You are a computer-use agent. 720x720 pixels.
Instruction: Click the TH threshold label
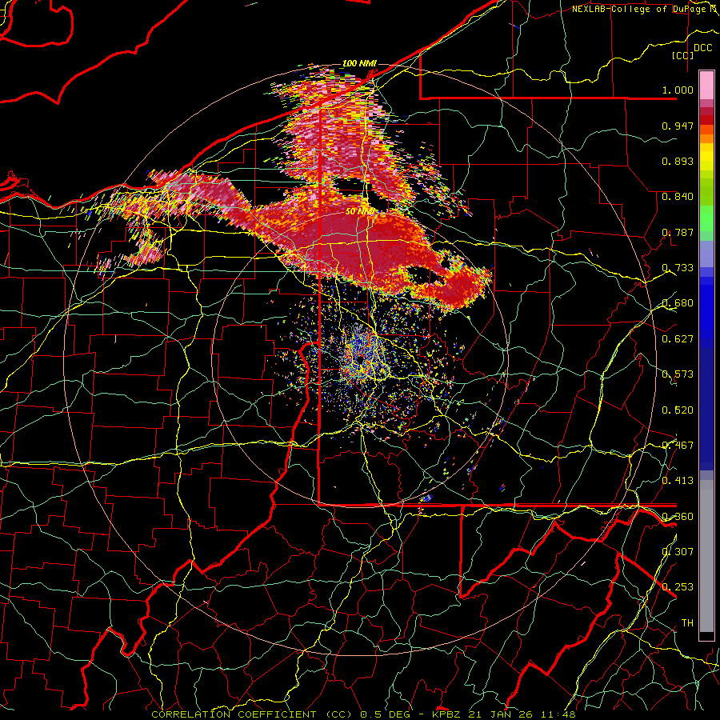[687, 623]
